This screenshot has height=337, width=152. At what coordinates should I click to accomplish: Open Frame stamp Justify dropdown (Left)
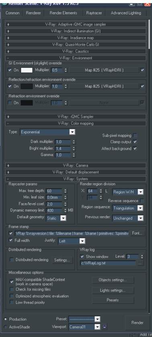(x=72, y=241)
